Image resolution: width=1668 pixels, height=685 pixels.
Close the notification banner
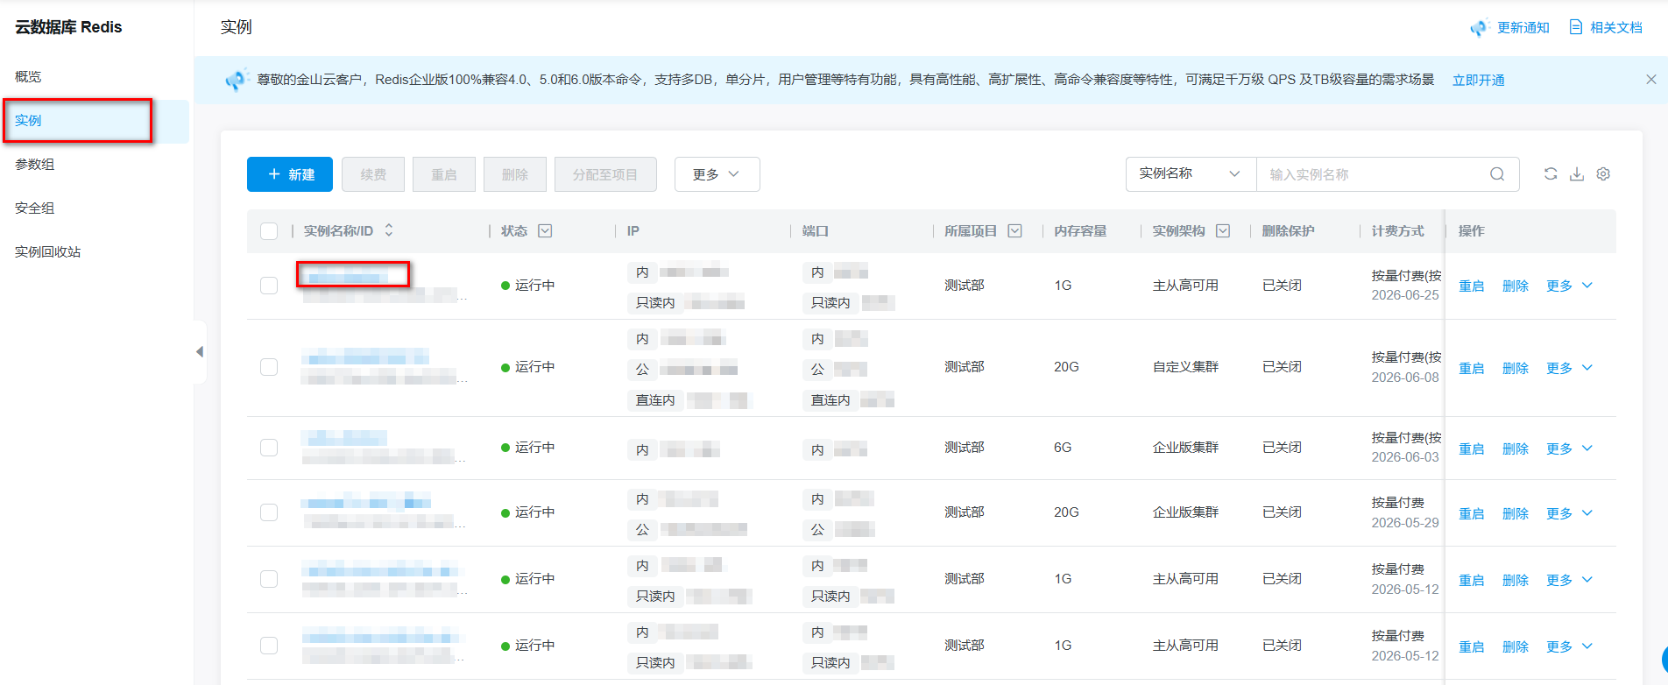[1651, 79]
